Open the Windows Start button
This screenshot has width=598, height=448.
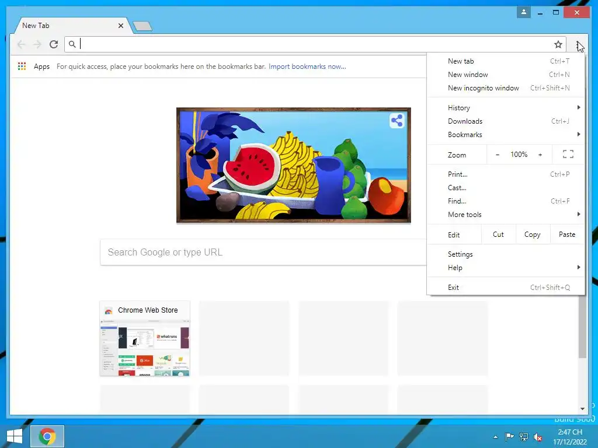click(15, 436)
